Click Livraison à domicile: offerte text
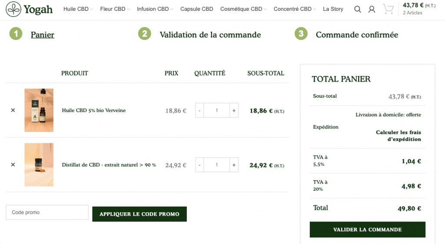 [388, 115]
